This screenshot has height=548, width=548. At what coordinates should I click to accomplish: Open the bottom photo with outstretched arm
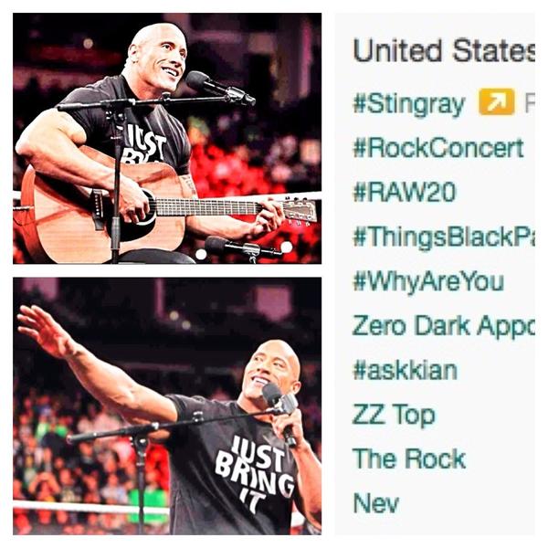click(x=167, y=406)
